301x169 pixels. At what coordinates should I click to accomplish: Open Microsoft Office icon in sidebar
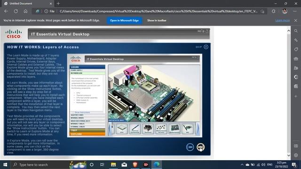296,77
